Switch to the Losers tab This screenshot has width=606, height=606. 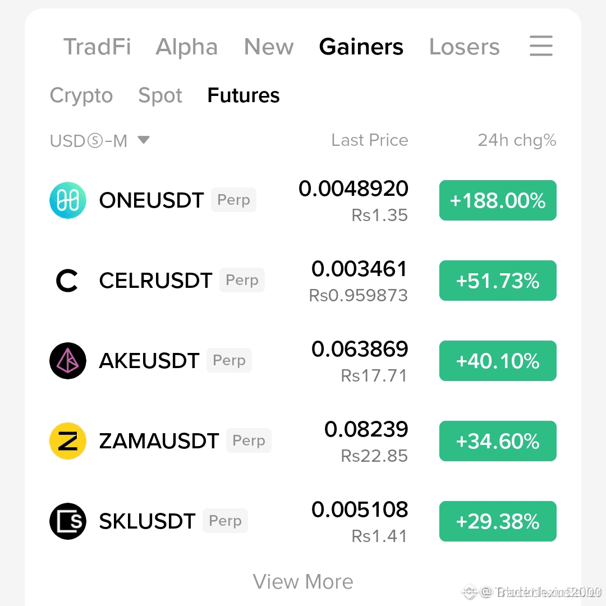[464, 47]
